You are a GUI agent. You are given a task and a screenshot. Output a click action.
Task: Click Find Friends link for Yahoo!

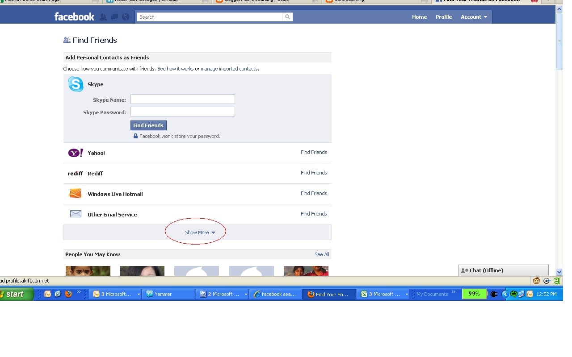(x=314, y=152)
